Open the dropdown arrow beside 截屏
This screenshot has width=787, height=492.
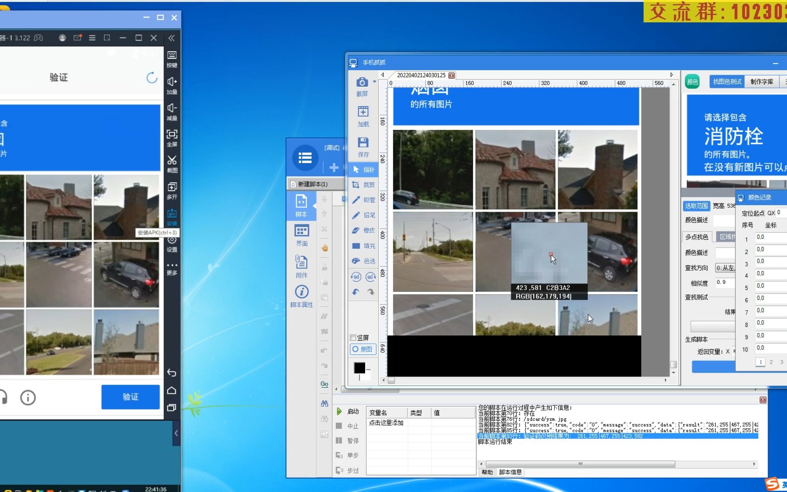pos(374,82)
